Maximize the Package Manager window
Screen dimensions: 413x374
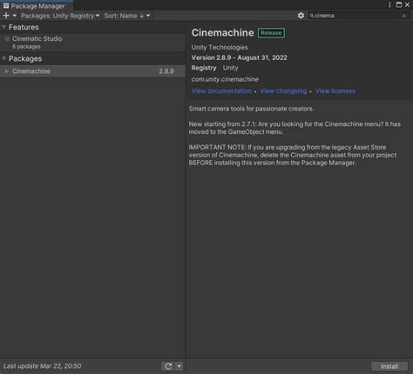tap(399, 5)
